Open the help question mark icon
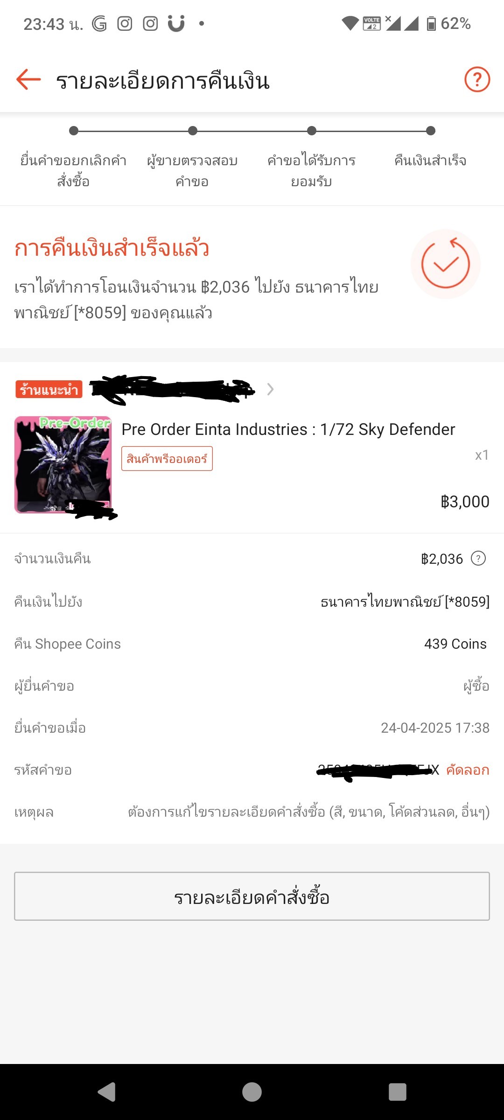 477,79
